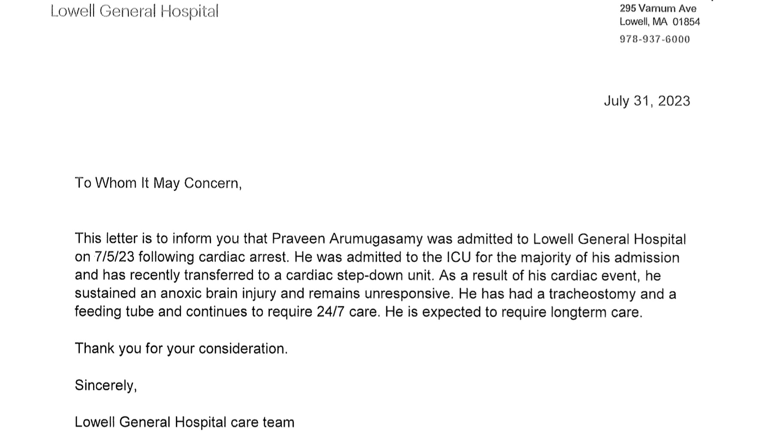780x440 pixels.
Task: Click the Sincerely closing line
Action: [106, 385]
